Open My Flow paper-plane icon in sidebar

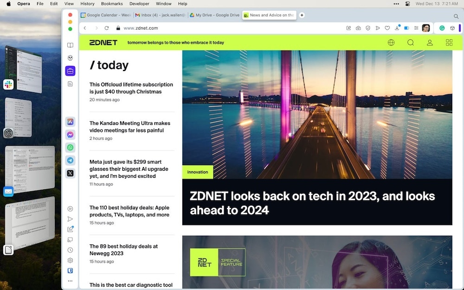pos(70,219)
